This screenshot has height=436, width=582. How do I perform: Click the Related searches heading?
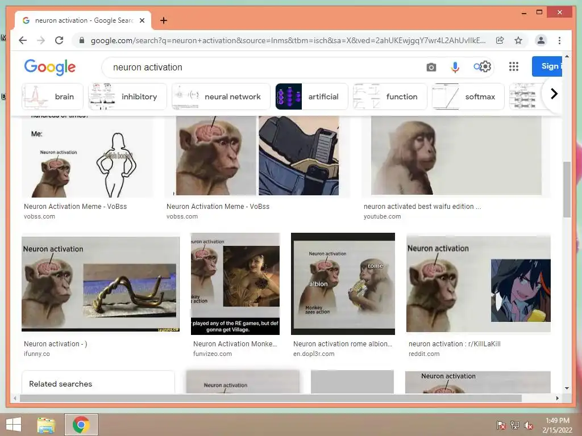pos(60,384)
